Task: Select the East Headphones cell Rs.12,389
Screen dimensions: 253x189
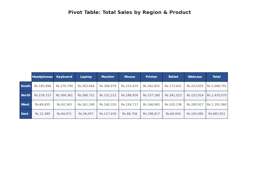Action: pyautogui.click(x=42, y=114)
